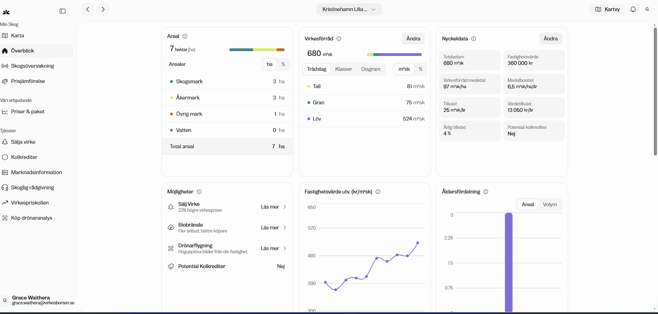Click the Priser & paket chart icon

[5, 112]
